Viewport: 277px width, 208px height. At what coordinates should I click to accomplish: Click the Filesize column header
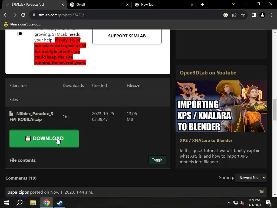133,85
